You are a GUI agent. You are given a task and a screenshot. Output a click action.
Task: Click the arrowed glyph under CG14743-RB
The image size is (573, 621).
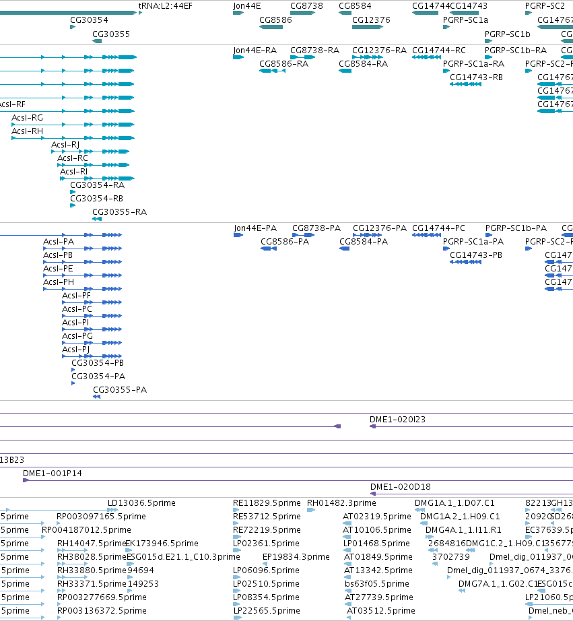(x=466, y=84)
